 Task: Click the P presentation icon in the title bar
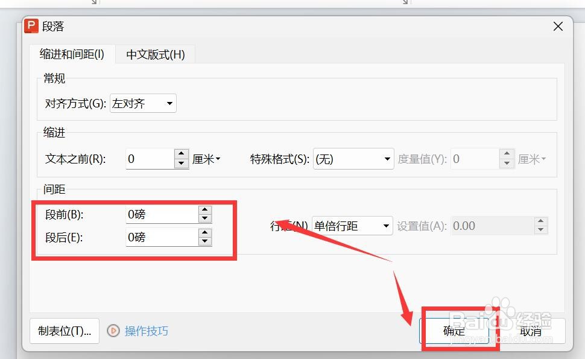coord(30,26)
